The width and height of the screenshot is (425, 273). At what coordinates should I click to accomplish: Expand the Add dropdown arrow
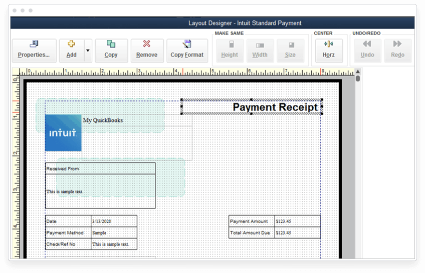coord(88,50)
